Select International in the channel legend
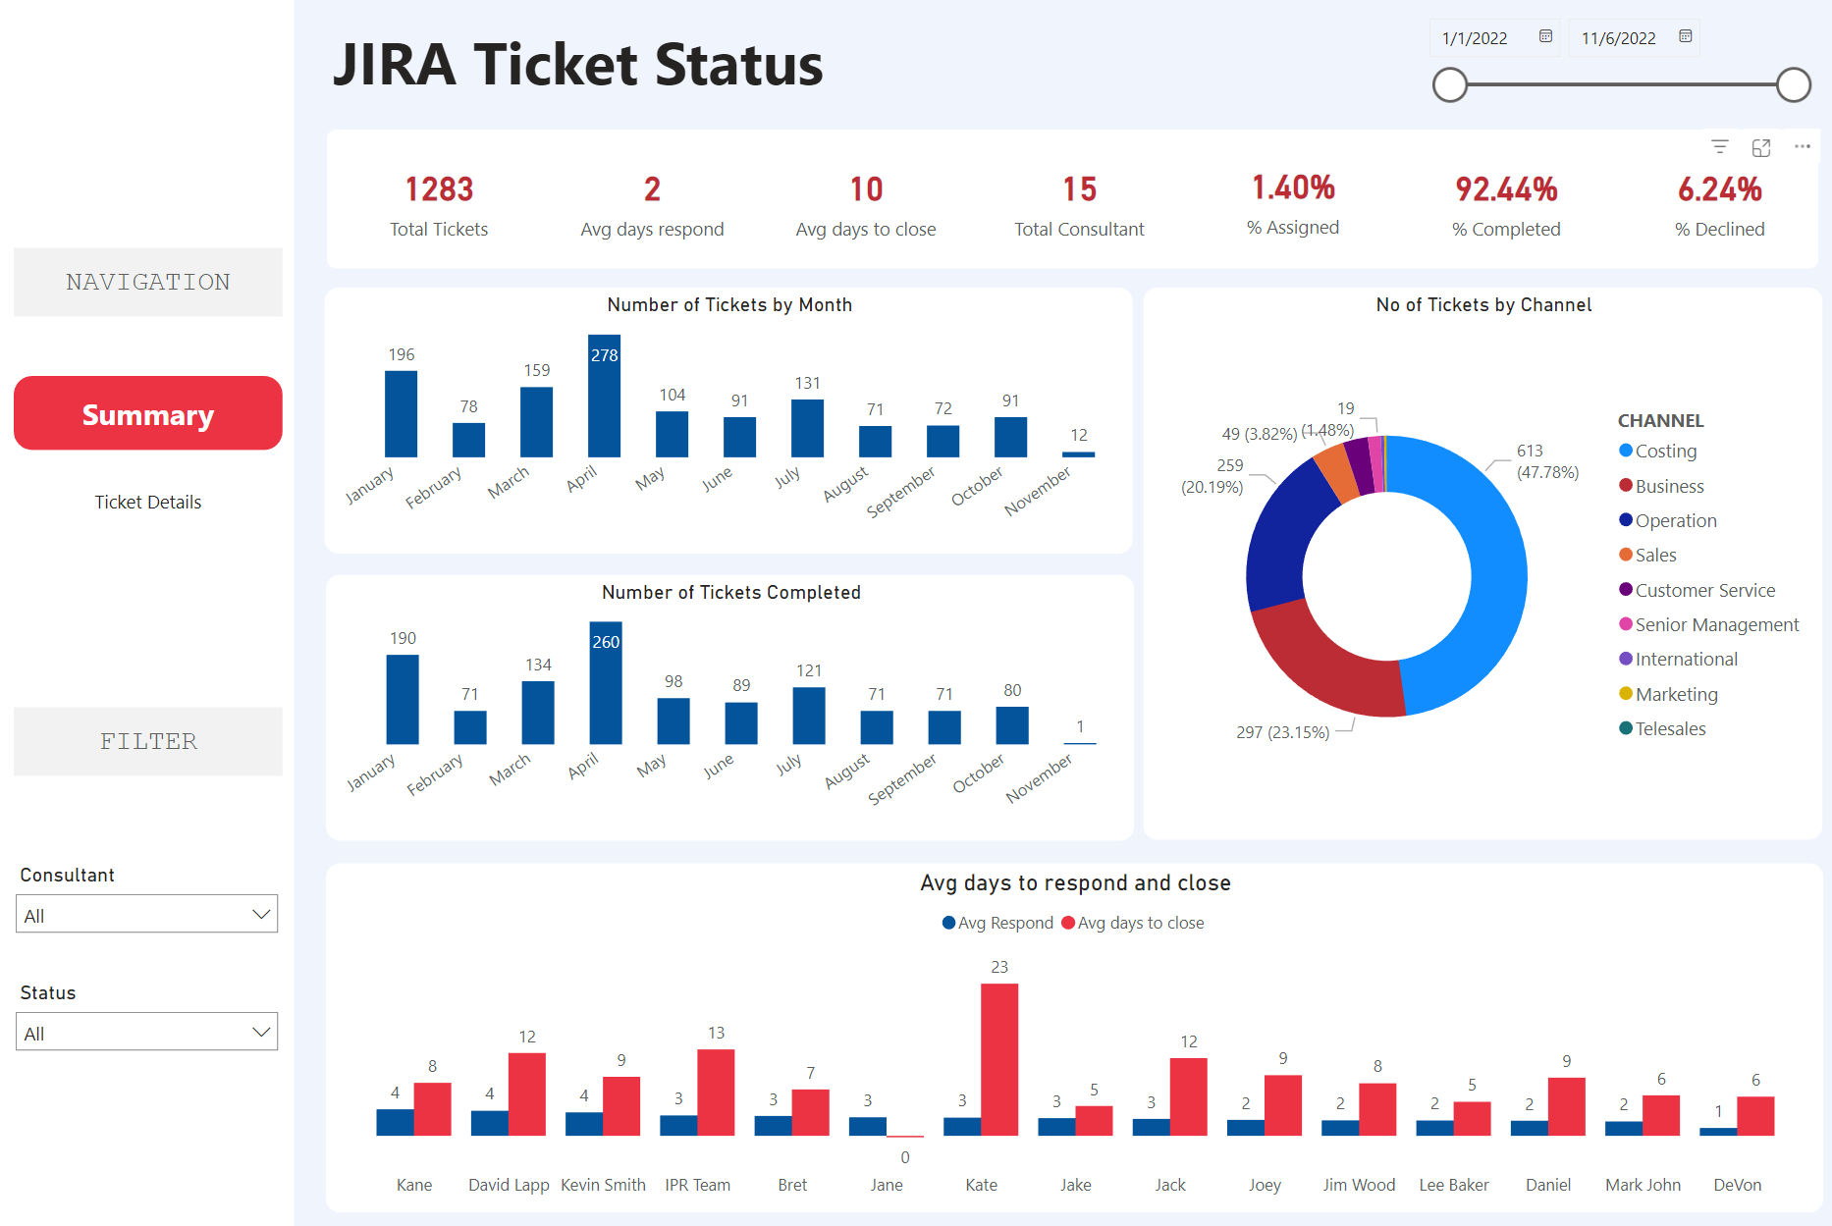The height and width of the screenshot is (1226, 1832). tap(1679, 659)
